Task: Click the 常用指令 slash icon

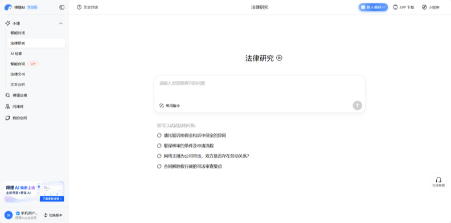Action: pyautogui.click(x=162, y=105)
